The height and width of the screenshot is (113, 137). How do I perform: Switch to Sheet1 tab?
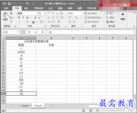25,106
